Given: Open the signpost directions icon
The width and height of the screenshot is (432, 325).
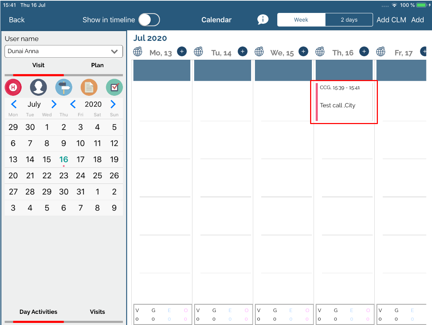Looking at the screenshot, I should coord(64,87).
